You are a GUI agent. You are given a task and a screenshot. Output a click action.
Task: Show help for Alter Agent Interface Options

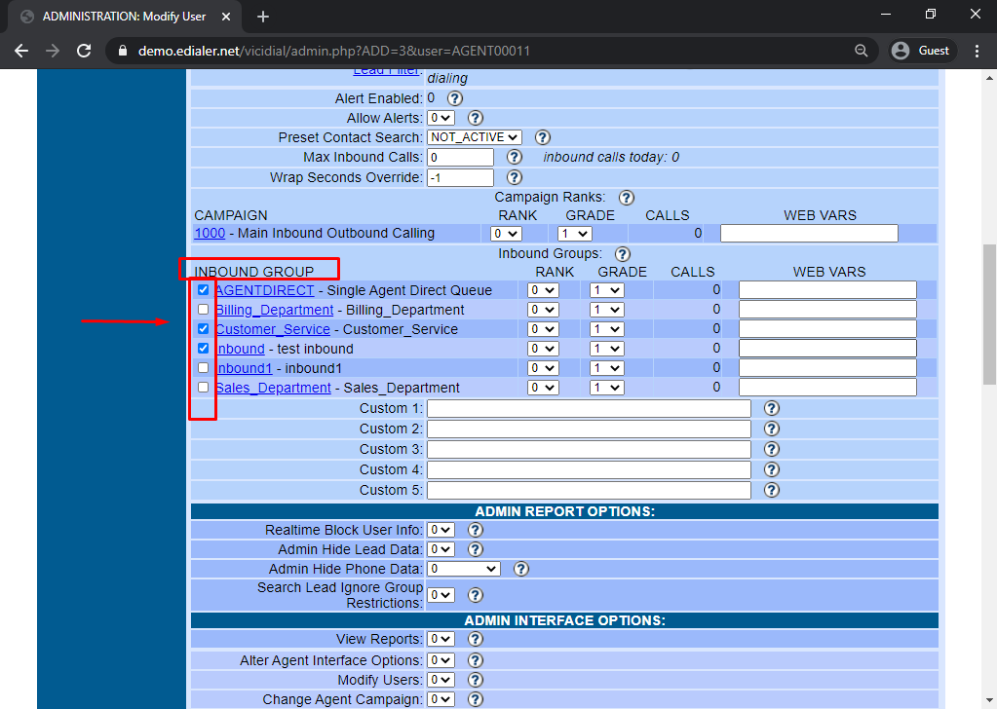[475, 660]
